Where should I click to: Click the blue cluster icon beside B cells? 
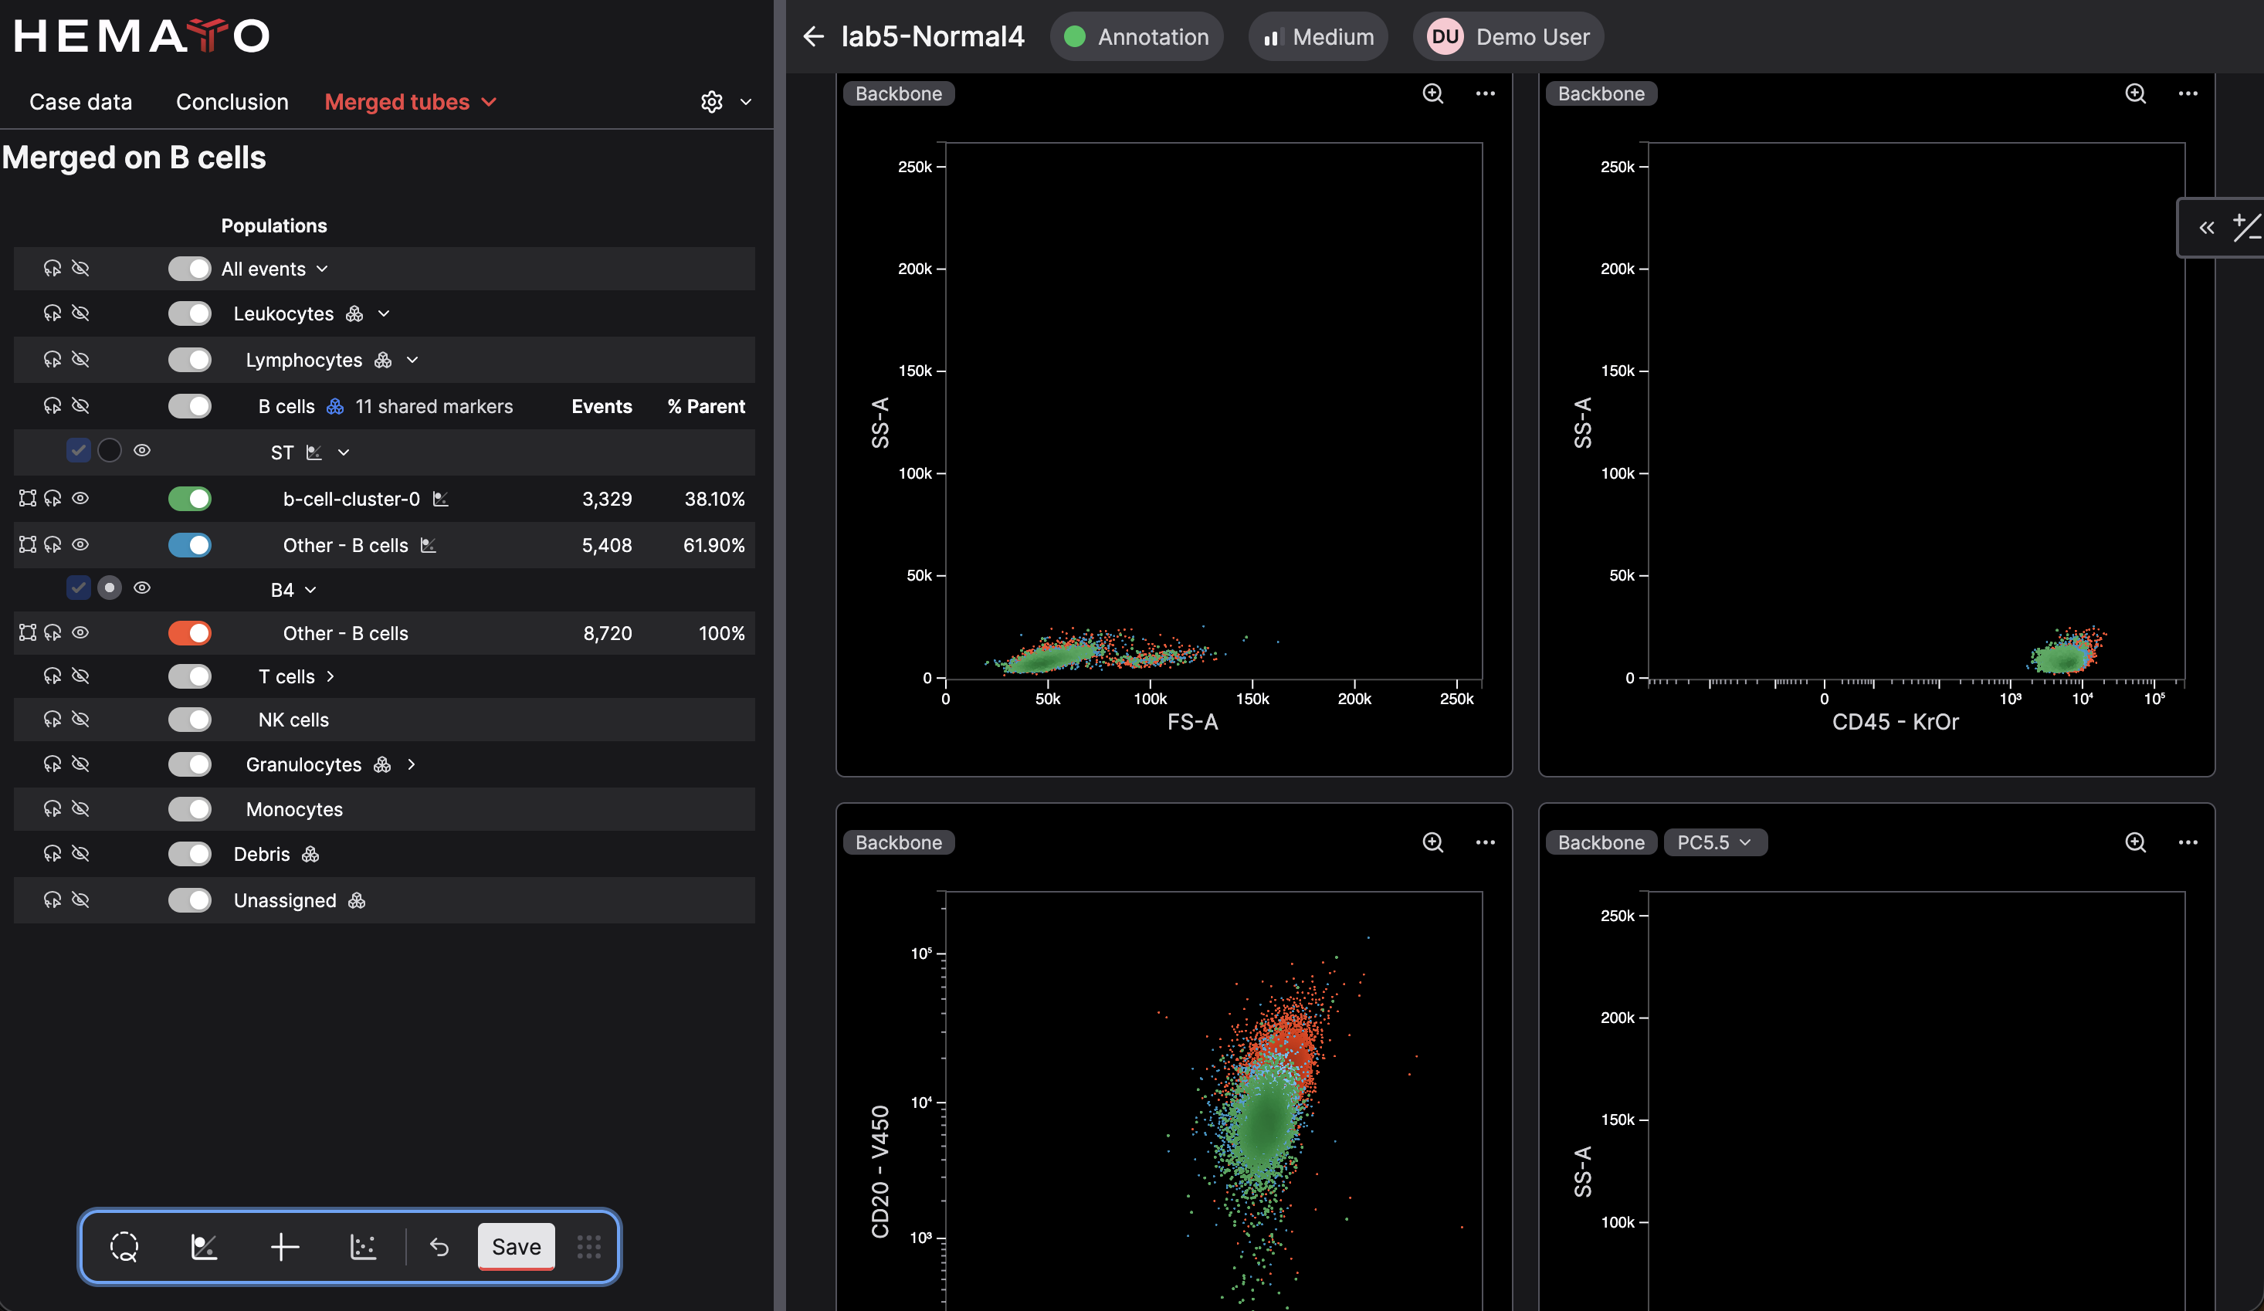[x=335, y=406]
